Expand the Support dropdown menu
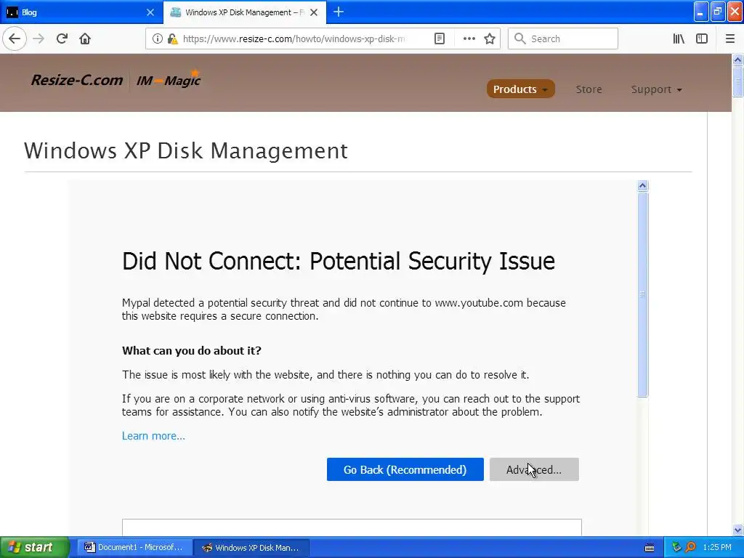744x558 pixels. 656,89
